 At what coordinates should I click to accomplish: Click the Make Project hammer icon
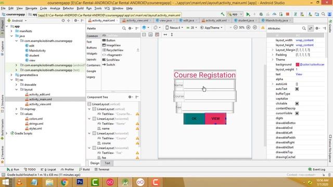223,14
